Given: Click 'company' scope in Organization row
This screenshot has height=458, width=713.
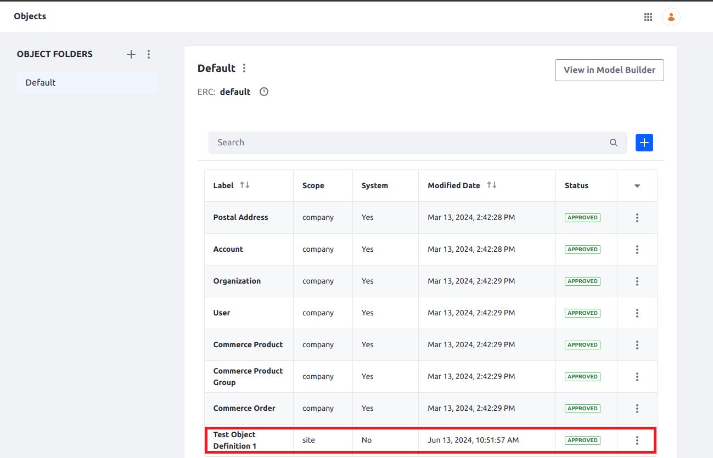Looking at the screenshot, I should click(x=318, y=281).
